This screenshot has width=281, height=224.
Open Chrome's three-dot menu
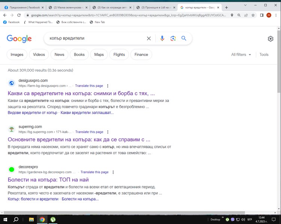(x=276, y=15)
